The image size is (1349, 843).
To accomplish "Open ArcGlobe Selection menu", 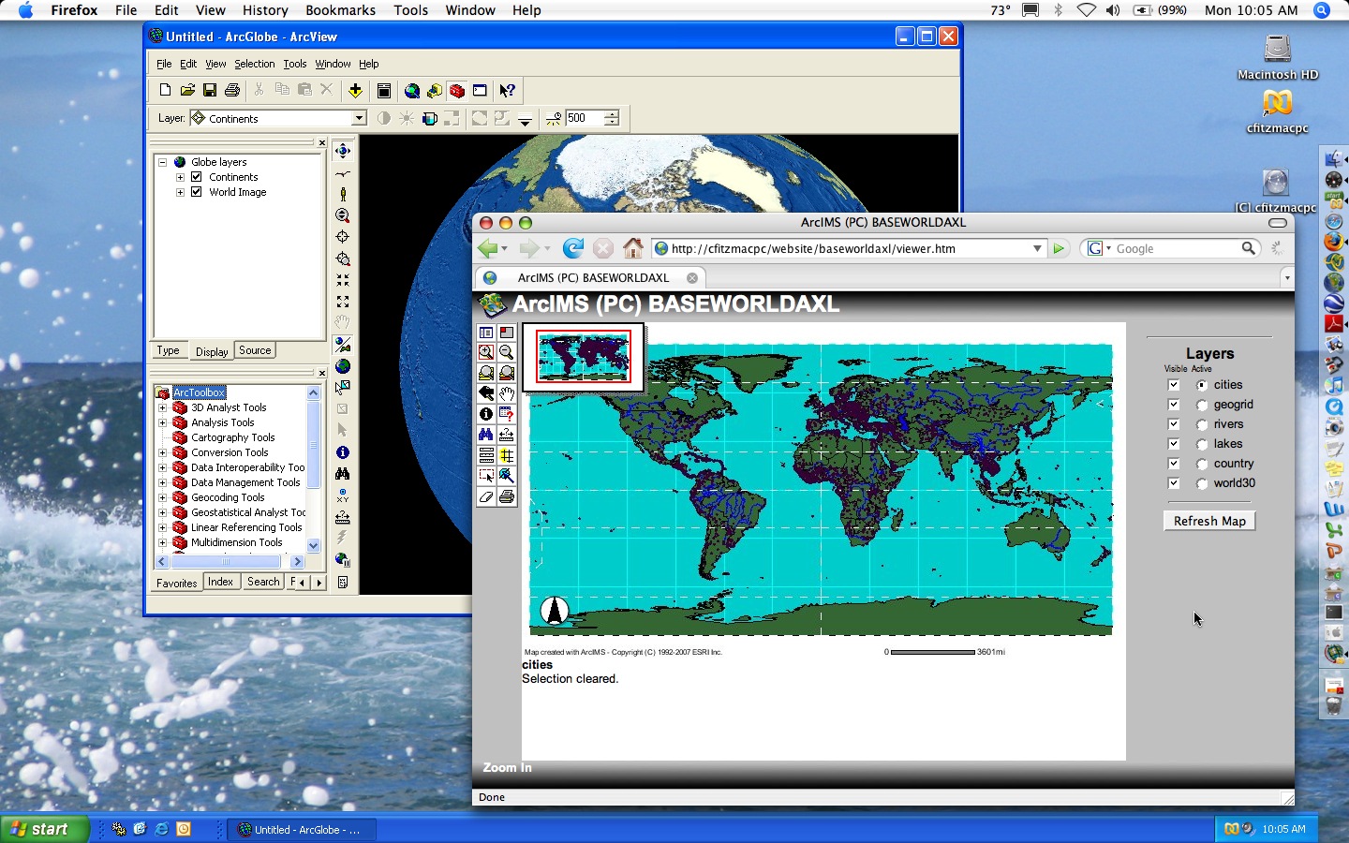I will [254, 64].
